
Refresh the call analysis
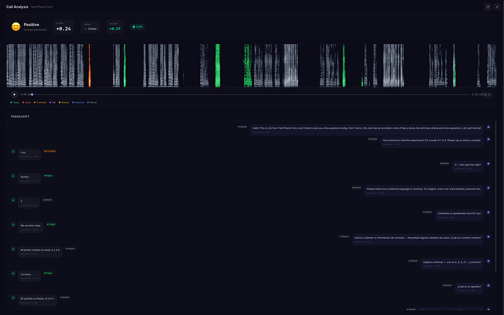pos(488,7)
